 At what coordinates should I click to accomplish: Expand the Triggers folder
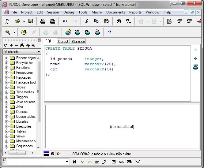click(6, 97)
